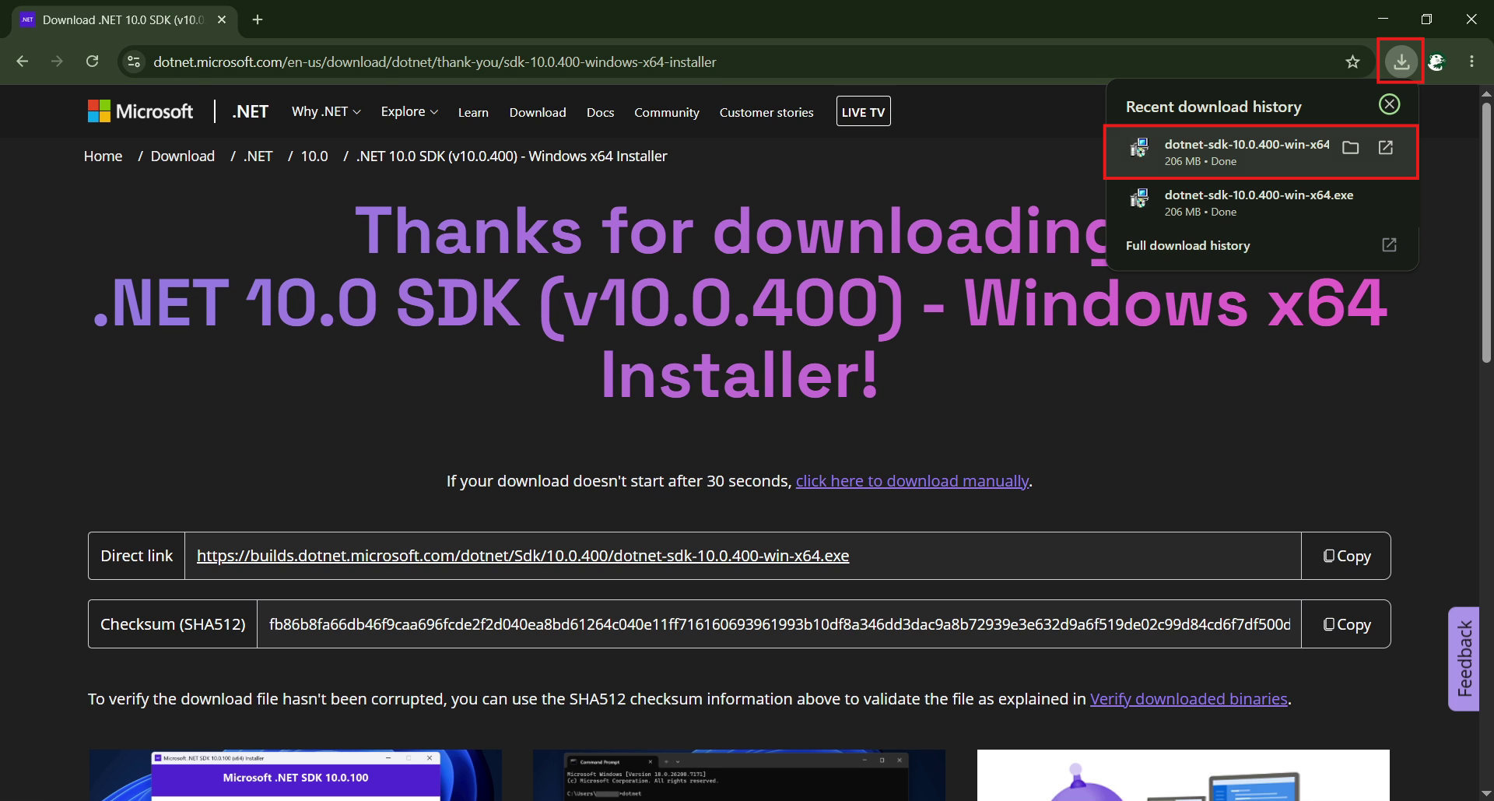
Task: Close the Download .NET 10.0 SDK tab
Action: (x=222, y=19)
